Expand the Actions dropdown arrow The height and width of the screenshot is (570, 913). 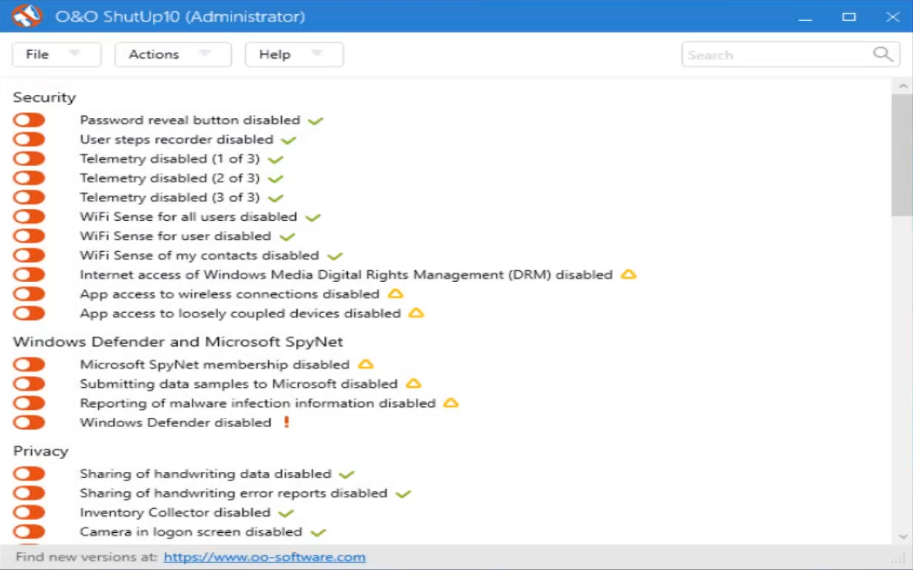tap(204, 53)
